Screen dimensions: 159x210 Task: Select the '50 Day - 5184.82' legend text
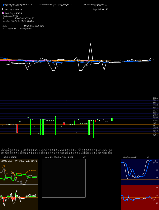coord(13,10)
